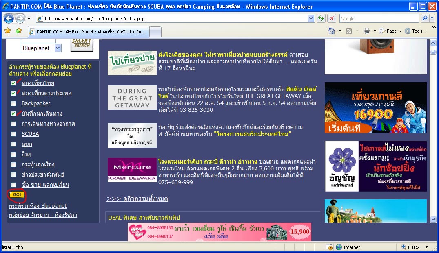439x253 pixels.
Task: Toggle the ท่องเที่ยวไทย checkbox
Action: coord(13,83)
